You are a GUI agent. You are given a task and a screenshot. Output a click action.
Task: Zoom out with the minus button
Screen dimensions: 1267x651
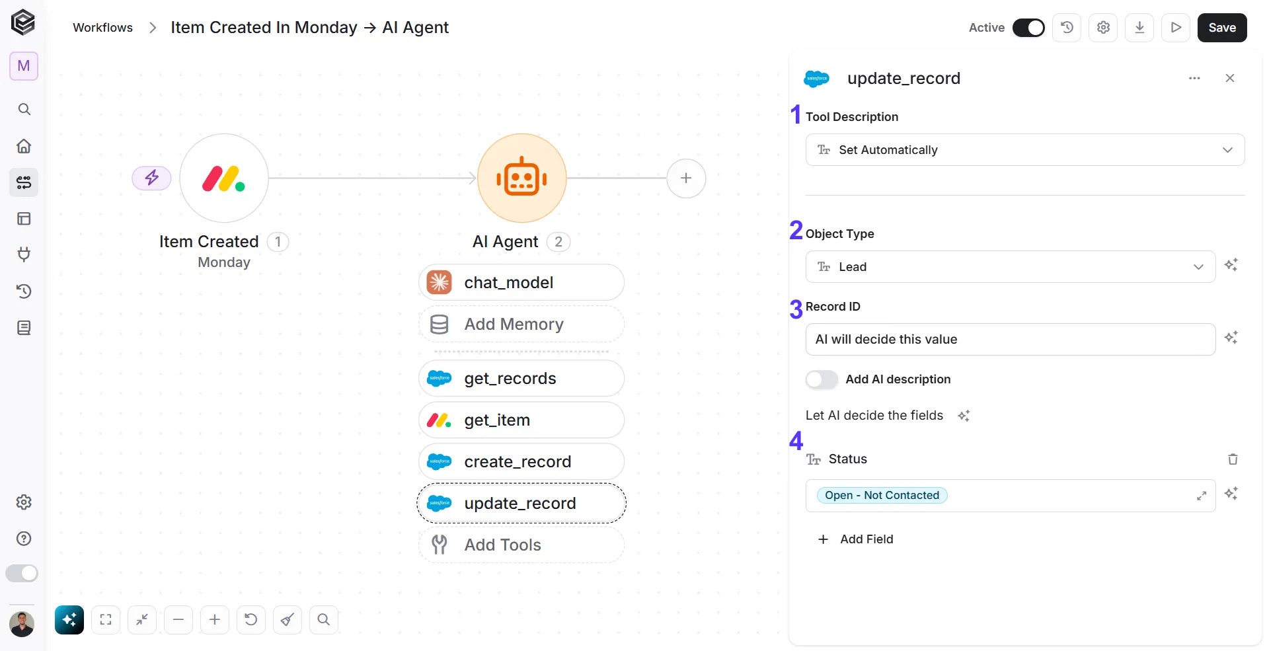click(178, 620)
